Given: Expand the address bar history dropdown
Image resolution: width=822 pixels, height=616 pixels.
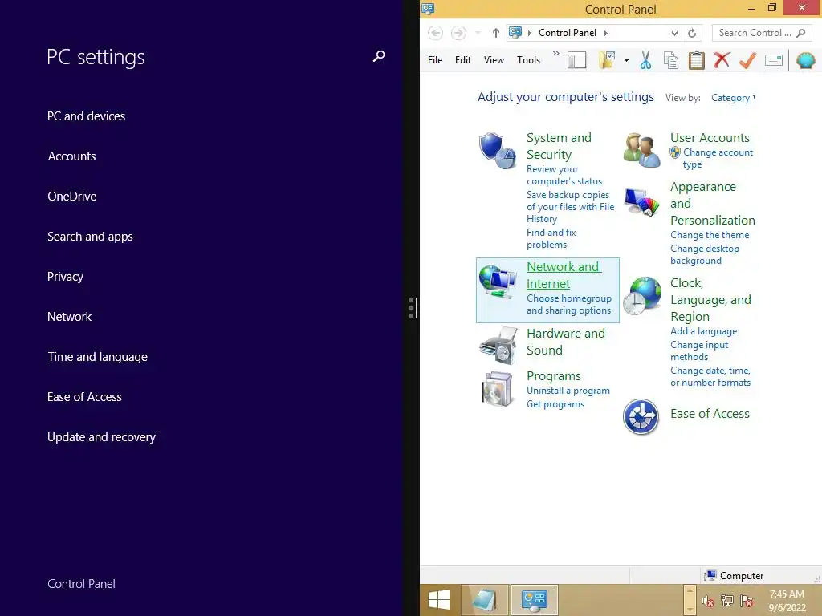Looking at the screenshot, I should click(x=674, y=33).
